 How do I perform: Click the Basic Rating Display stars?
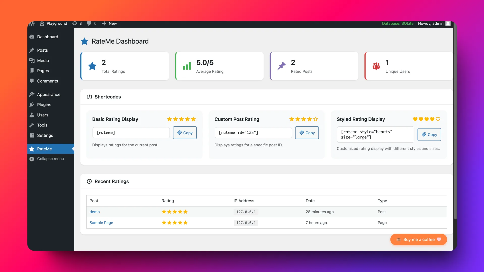(181, 119)
